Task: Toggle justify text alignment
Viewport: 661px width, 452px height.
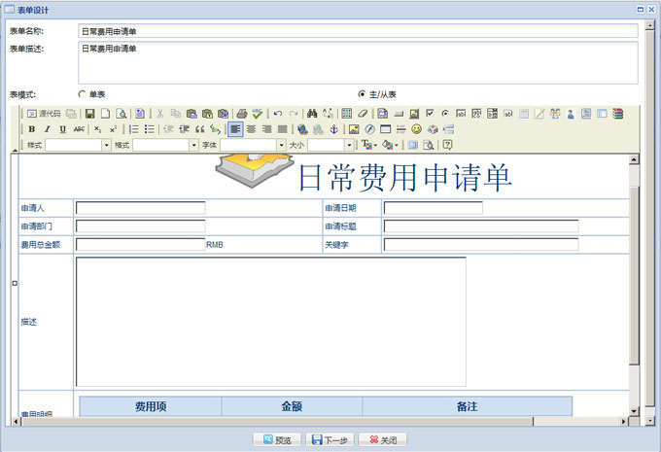Action: [283, 129]
